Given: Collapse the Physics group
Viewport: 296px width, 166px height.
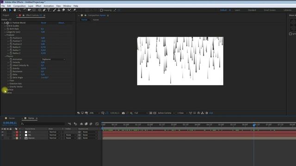Looking at the screenshot, I should (x=5, y=56).
